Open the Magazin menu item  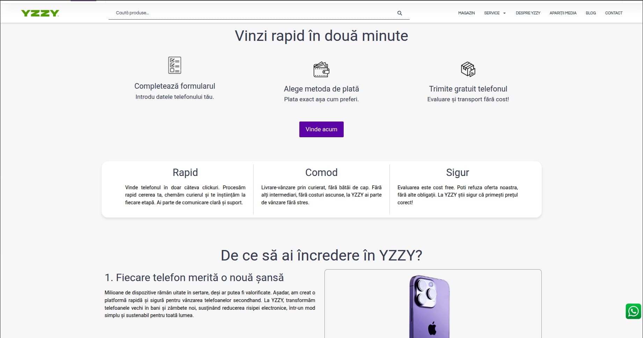[466, 13]
